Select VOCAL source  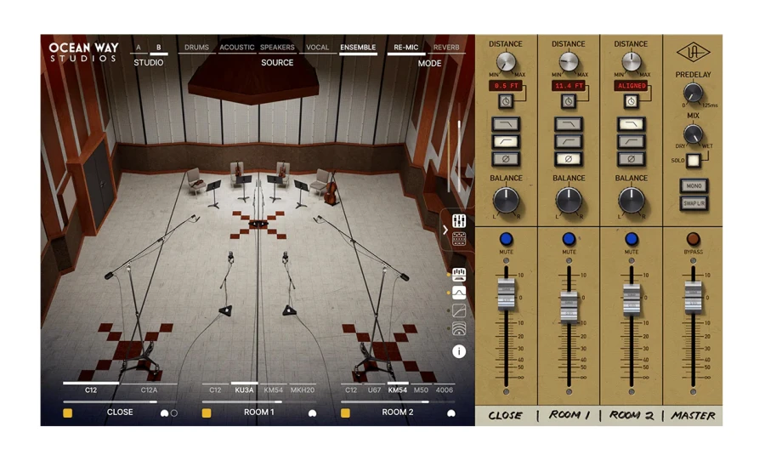tap(317, 48)
